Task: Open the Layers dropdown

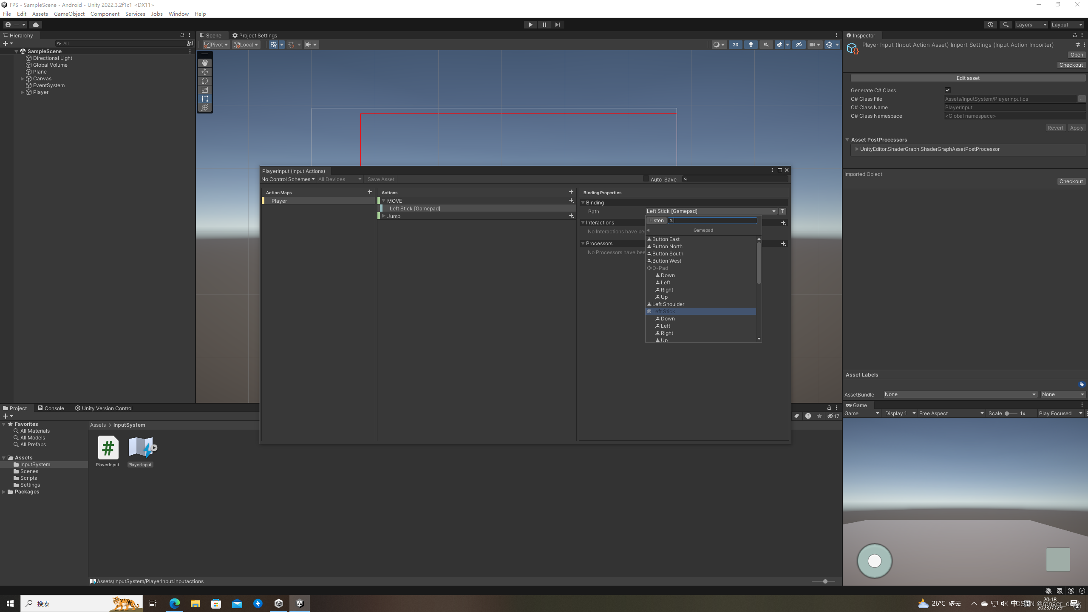Action: [1031, 25]
